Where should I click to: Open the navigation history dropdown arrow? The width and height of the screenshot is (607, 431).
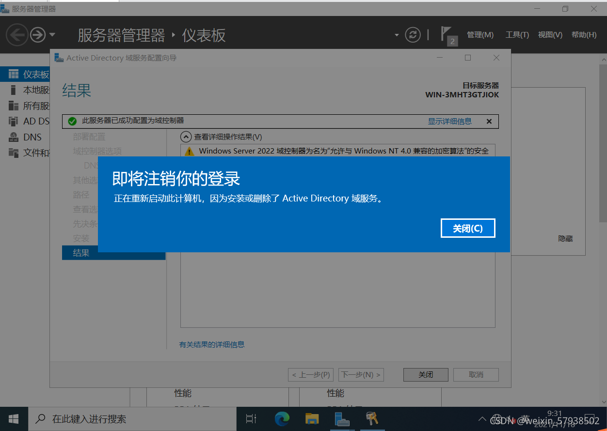pos(52,35)
